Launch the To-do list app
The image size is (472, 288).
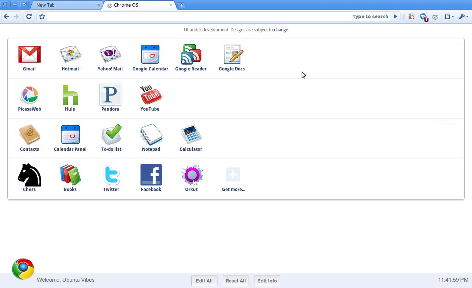pyautogui.click(x=111, y=135)
